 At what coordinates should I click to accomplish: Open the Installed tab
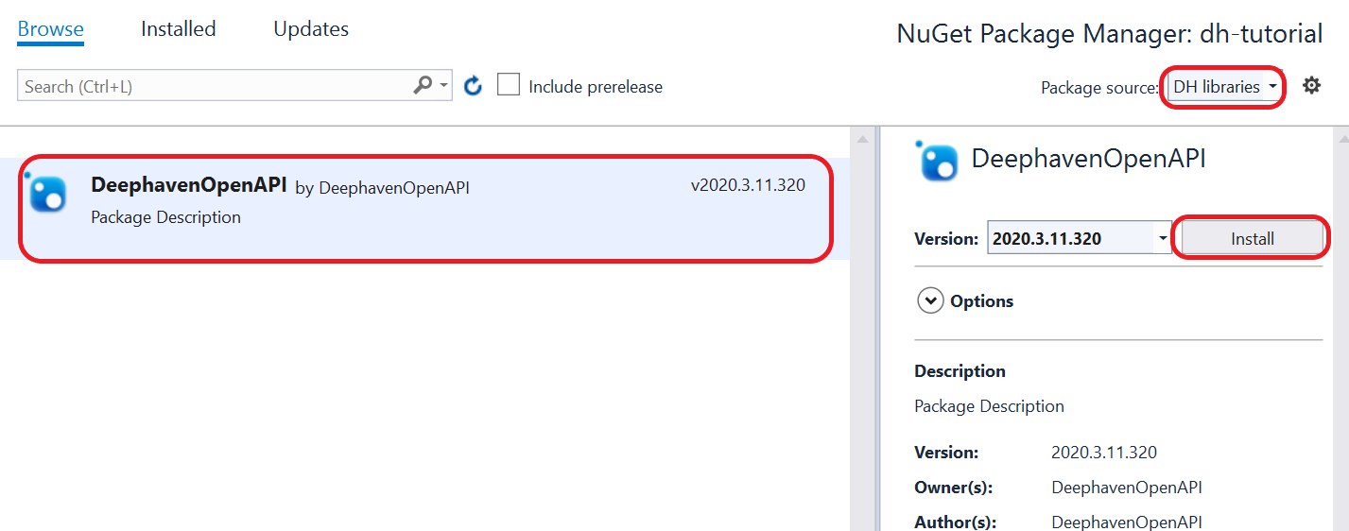(x=178, y=29)
